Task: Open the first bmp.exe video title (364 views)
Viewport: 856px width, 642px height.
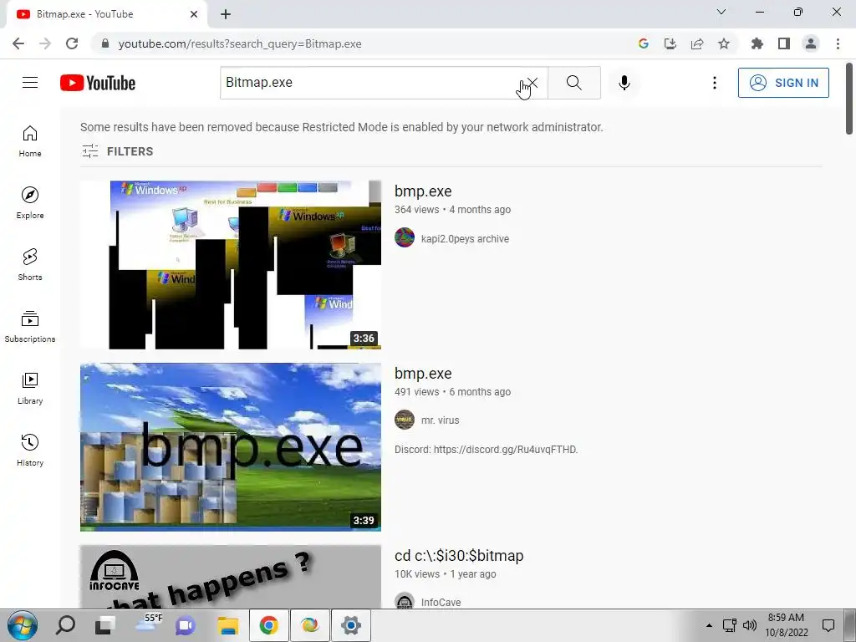Action: pos(423,191)
